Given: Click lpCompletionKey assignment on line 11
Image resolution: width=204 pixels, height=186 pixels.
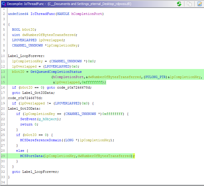Looking at the screenshot, I should (x=27, y=61).
